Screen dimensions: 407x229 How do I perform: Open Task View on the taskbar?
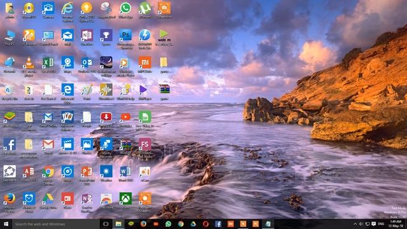click(106, 224)
